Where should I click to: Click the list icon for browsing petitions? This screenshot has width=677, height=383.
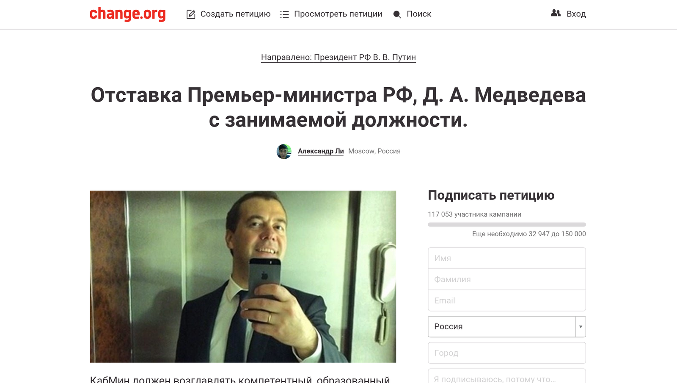click(284, 14)
